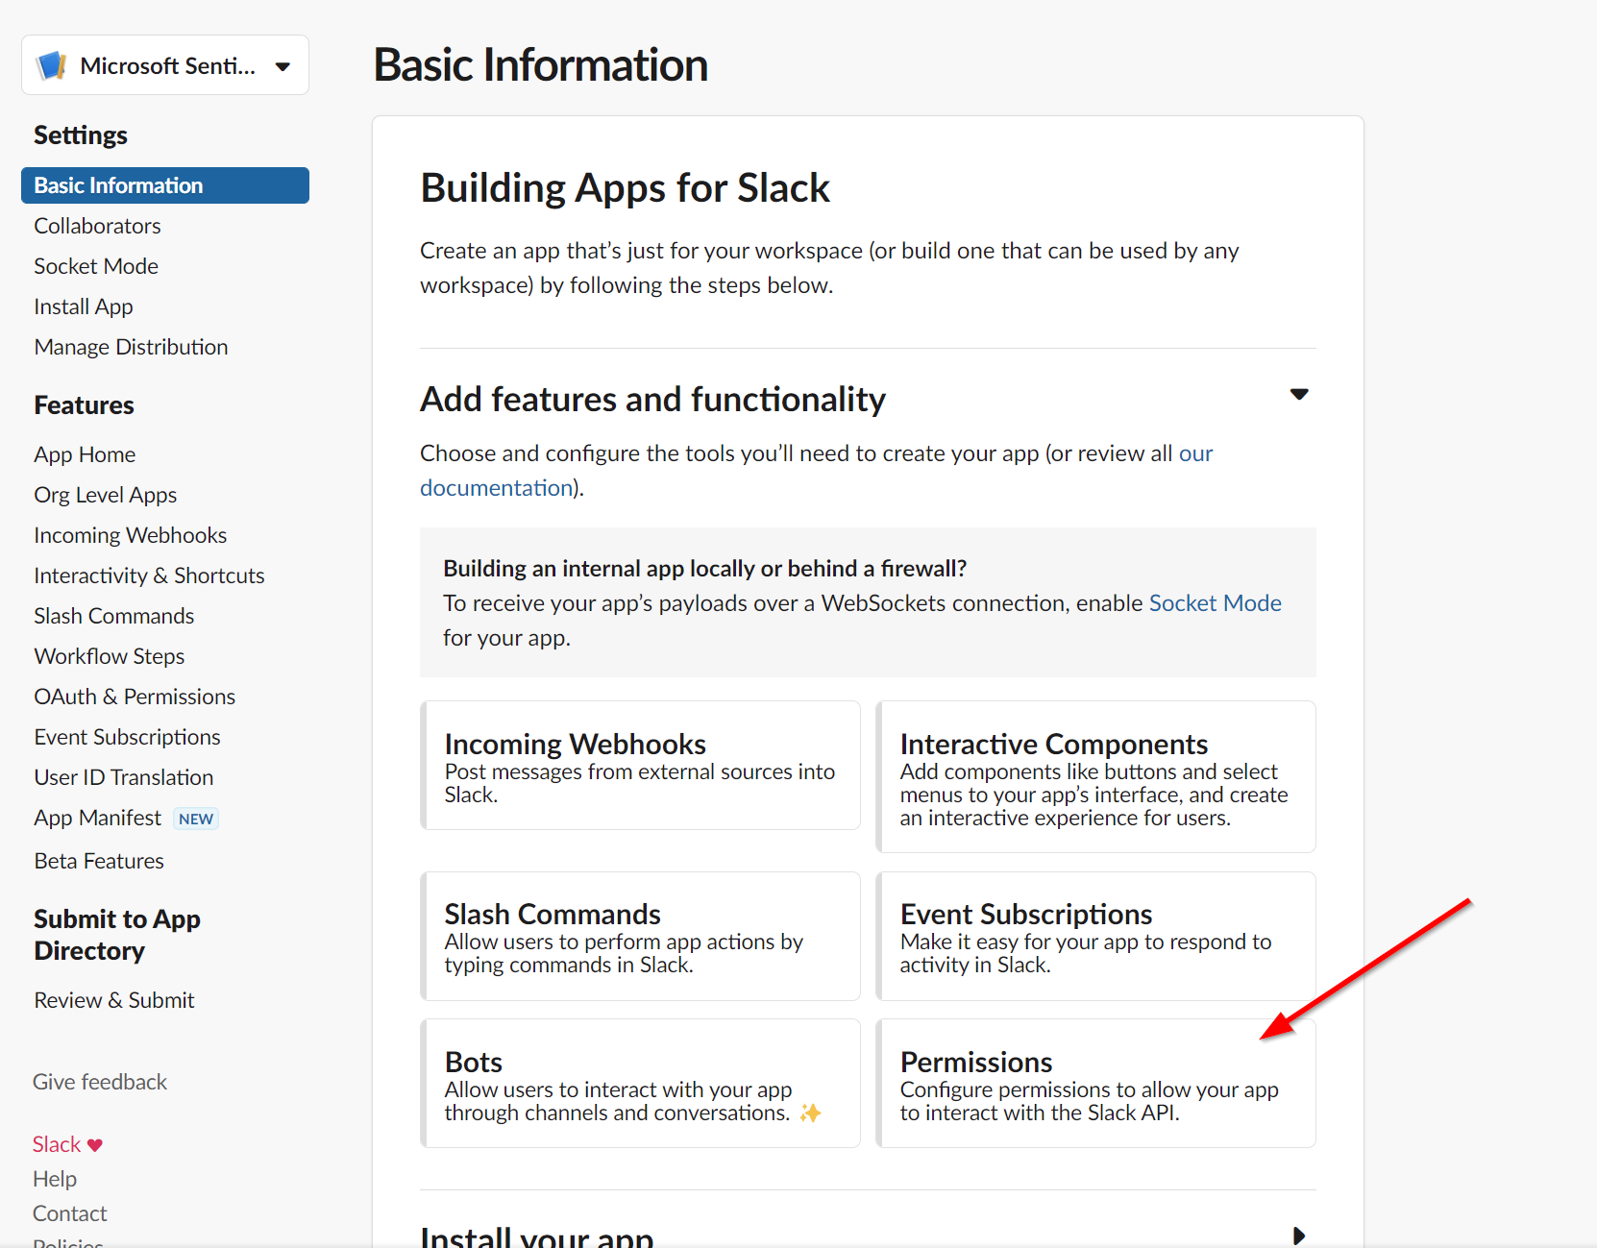Open the Permissions feature card
The height and width of the screenshot is (1248, 1597).
click(x=1095, y=1083)
